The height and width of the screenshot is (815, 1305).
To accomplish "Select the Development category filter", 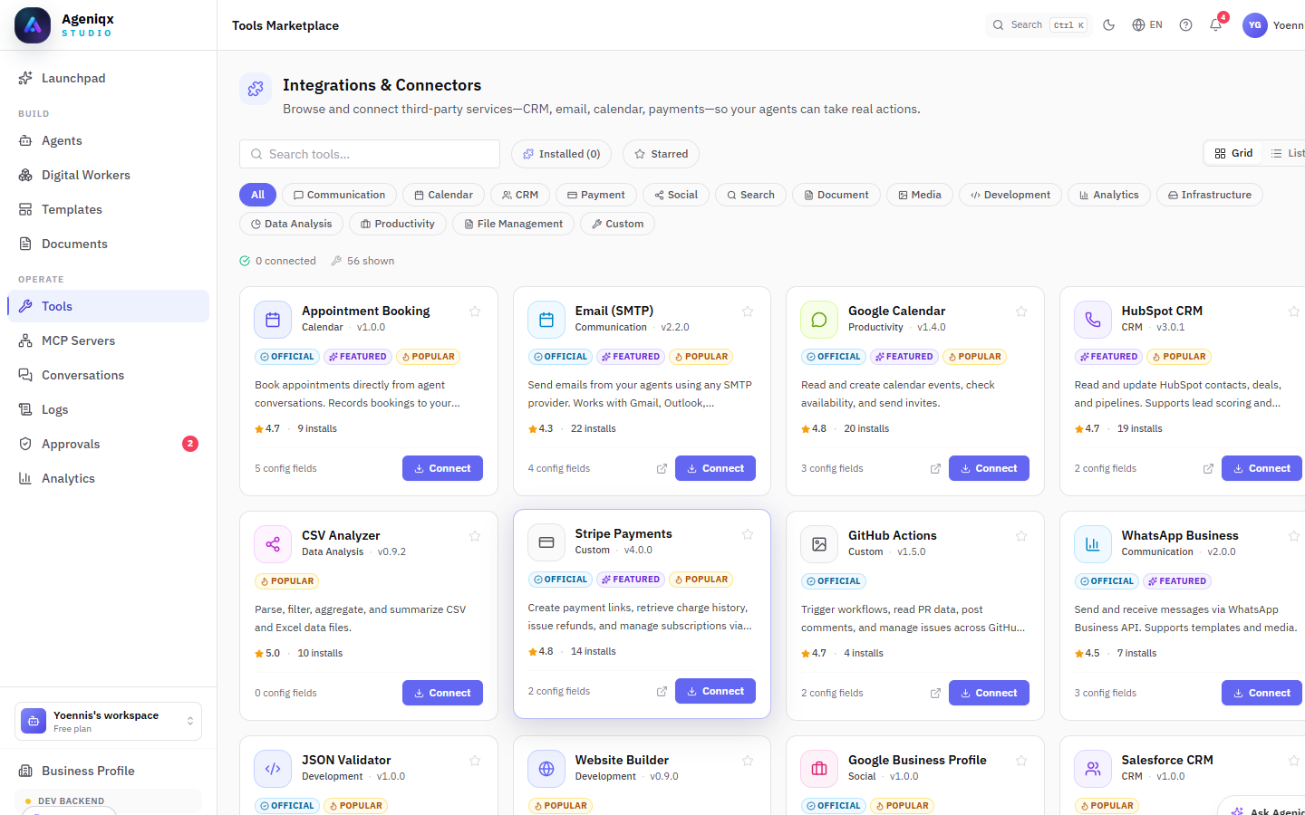I will (1010, 195).
